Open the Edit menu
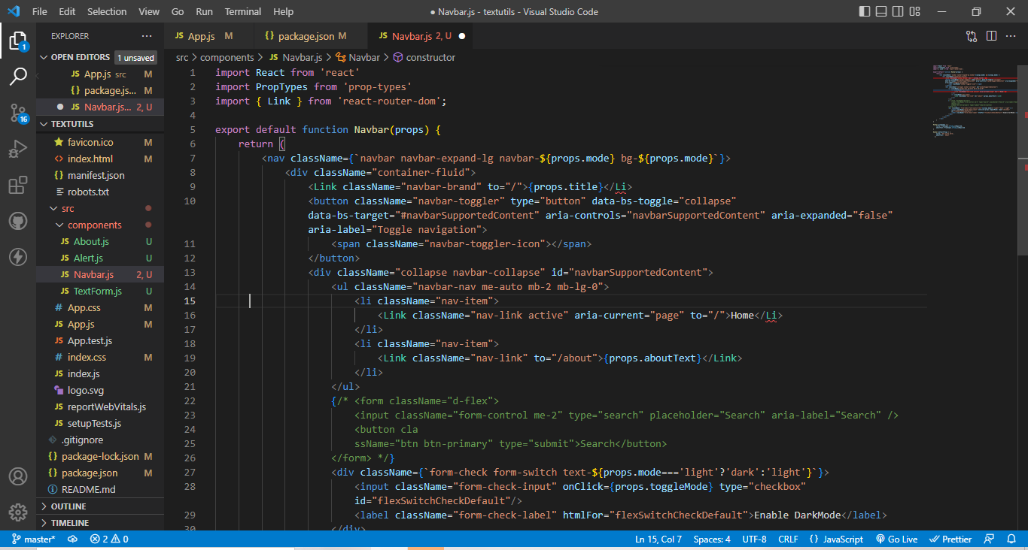The image size is (1028, 550). (x=67, y=11)
